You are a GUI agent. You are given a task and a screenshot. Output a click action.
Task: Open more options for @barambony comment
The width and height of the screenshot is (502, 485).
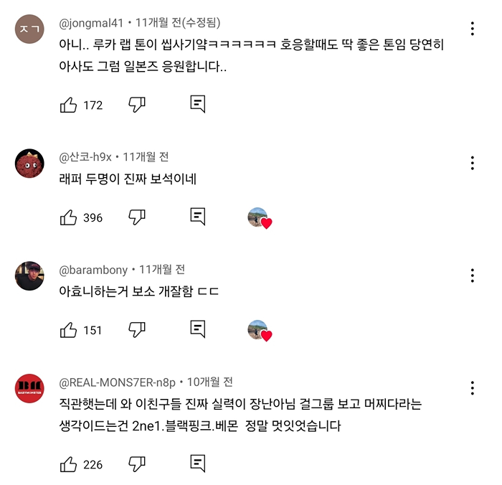(x=473, y=276)
